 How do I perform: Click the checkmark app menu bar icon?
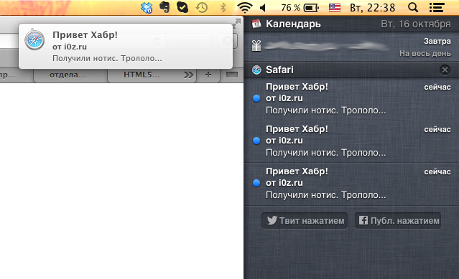coord(182,7)
